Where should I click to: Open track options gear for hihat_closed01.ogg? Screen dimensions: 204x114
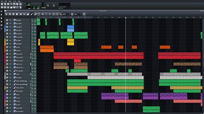[7, 81]
